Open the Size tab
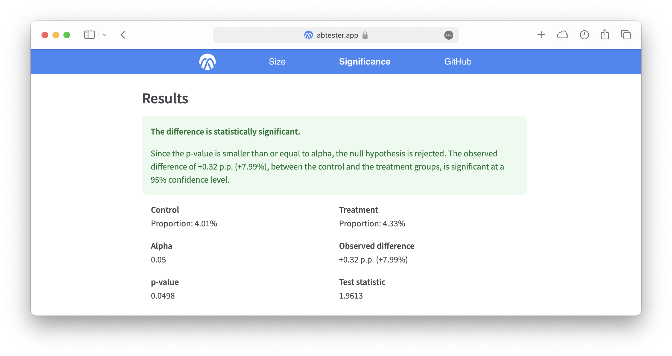672x356 pixels. pyautogui.click(x=277, y=62)
